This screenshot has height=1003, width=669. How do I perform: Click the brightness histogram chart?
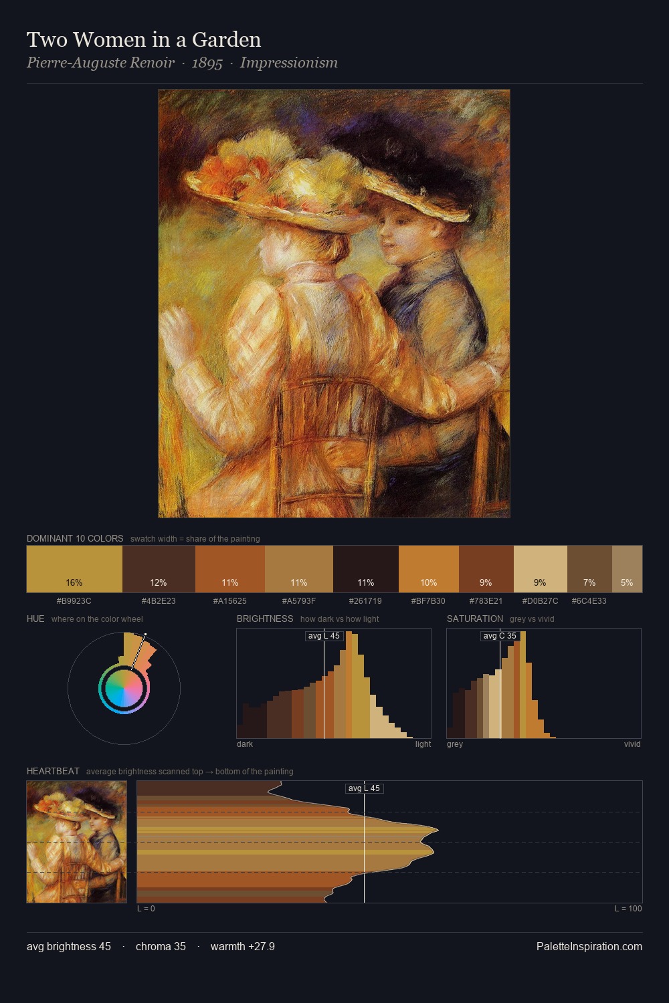pos(334,683)
